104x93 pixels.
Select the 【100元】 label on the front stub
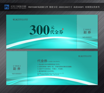(x=87, y=30)
